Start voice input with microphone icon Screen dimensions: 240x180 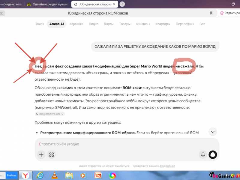203,155
